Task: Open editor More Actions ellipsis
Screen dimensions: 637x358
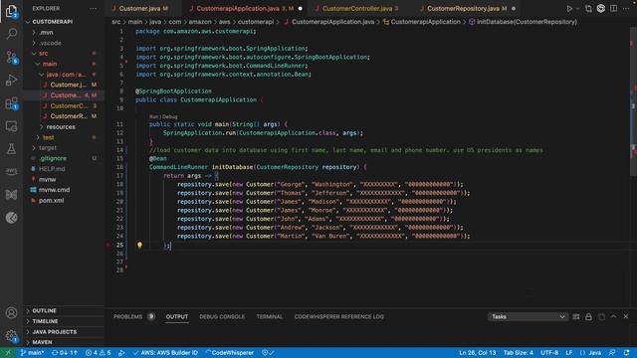Action: tap(626, 9)
